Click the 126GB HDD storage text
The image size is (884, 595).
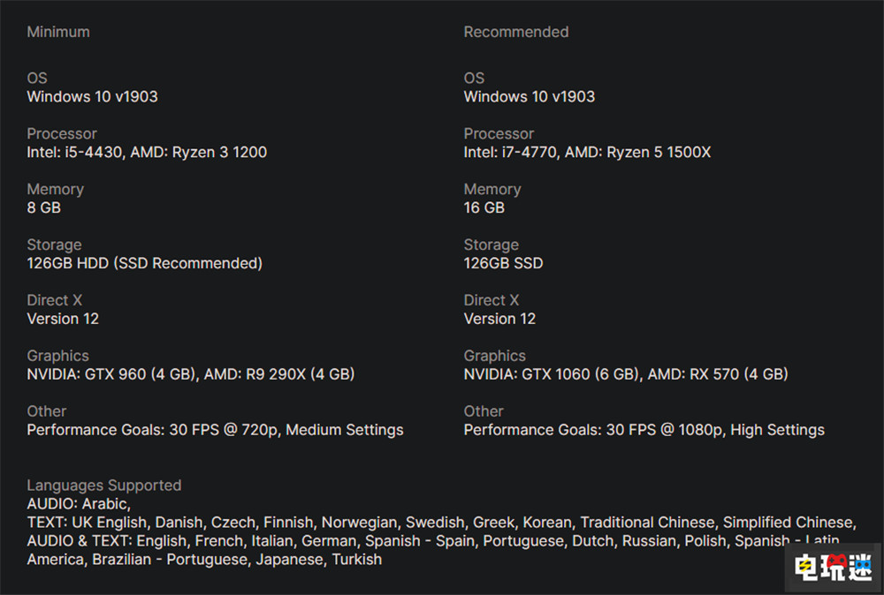(145, 263)
